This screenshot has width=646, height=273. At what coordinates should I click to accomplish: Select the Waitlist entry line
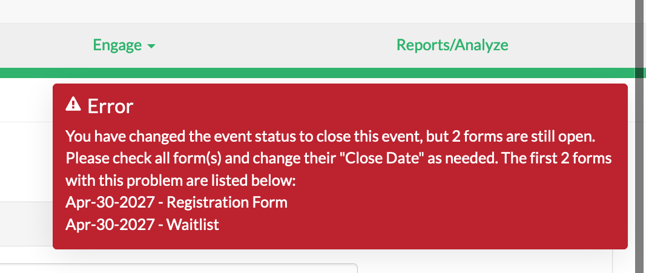pyautogui.click(x=142, y=225)
